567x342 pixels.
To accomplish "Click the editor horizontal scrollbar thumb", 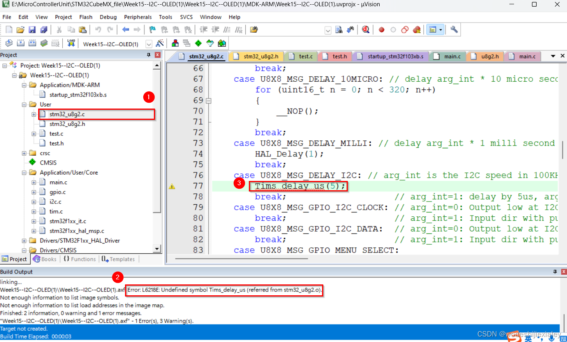I will point(241,258).
